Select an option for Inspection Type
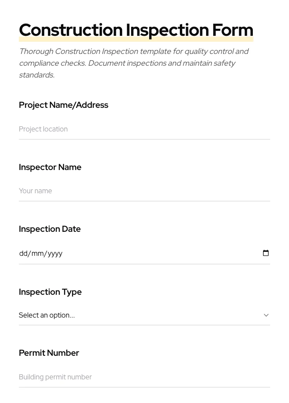 [144, 315]
